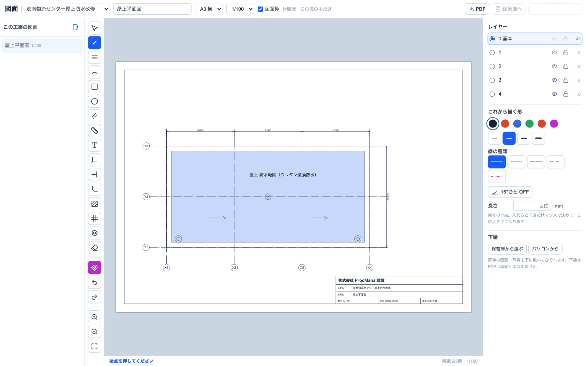Pick the purple color swatch
Viewport: 587px width, 366px height.
554,124
